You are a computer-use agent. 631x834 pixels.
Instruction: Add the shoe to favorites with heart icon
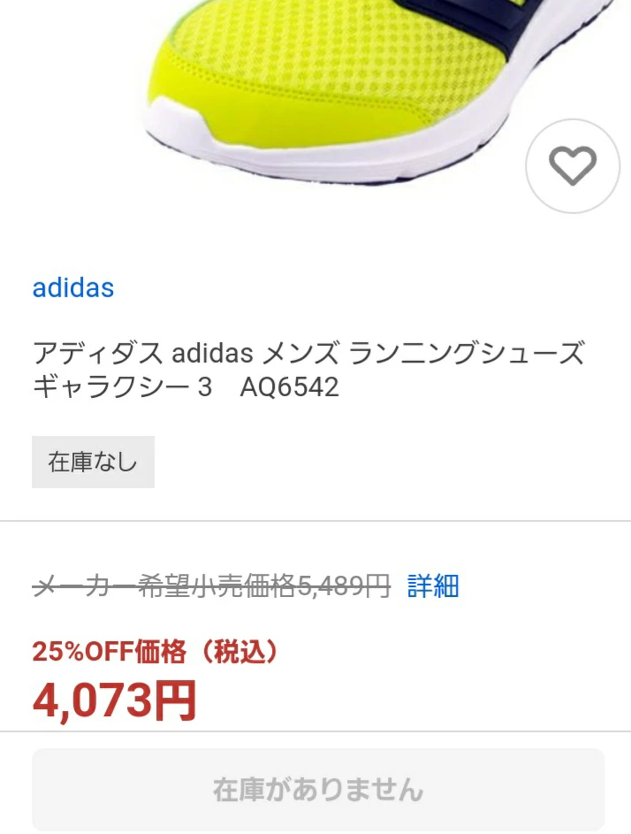(x=573, y=166)
